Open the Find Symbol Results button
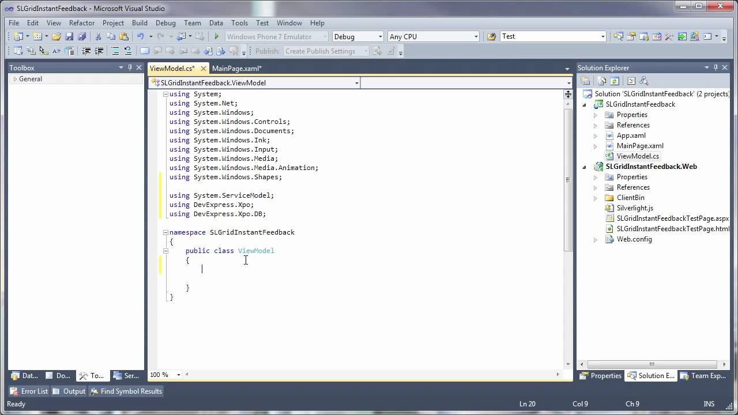This screenshot has width=738, height=415. [126, 391]
